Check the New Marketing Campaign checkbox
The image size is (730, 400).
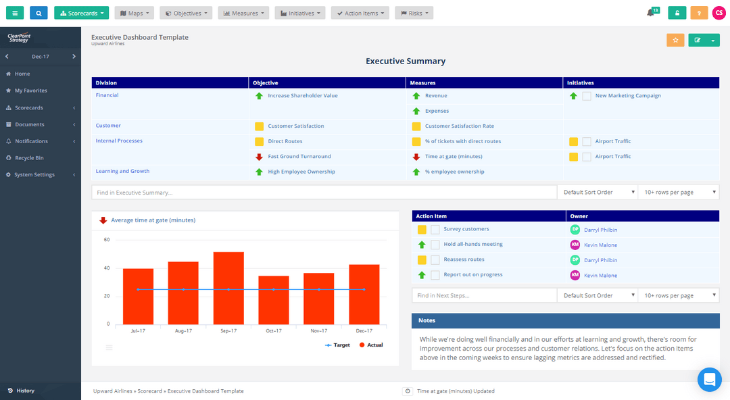pyautogui.click(x=586, y=95)
